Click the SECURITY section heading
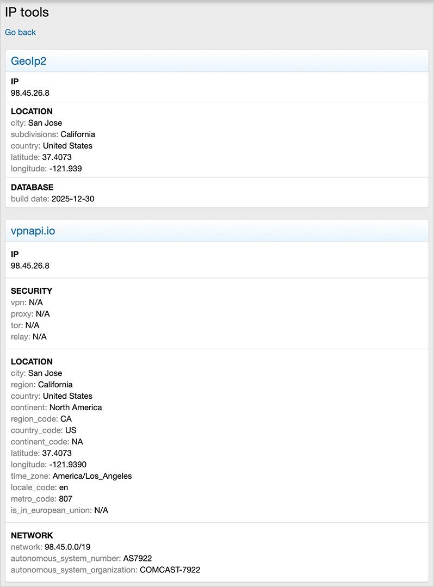 (32, 291)
